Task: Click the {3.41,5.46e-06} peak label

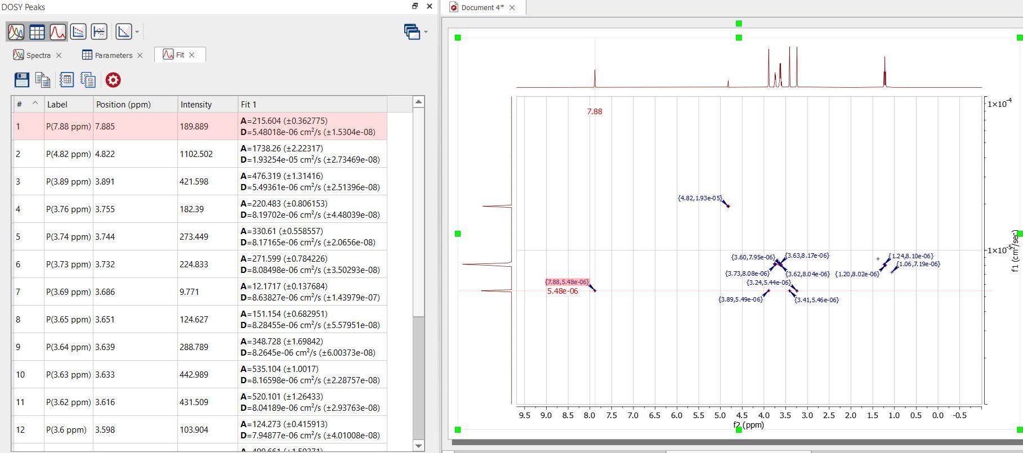Action: click(816, 300)
